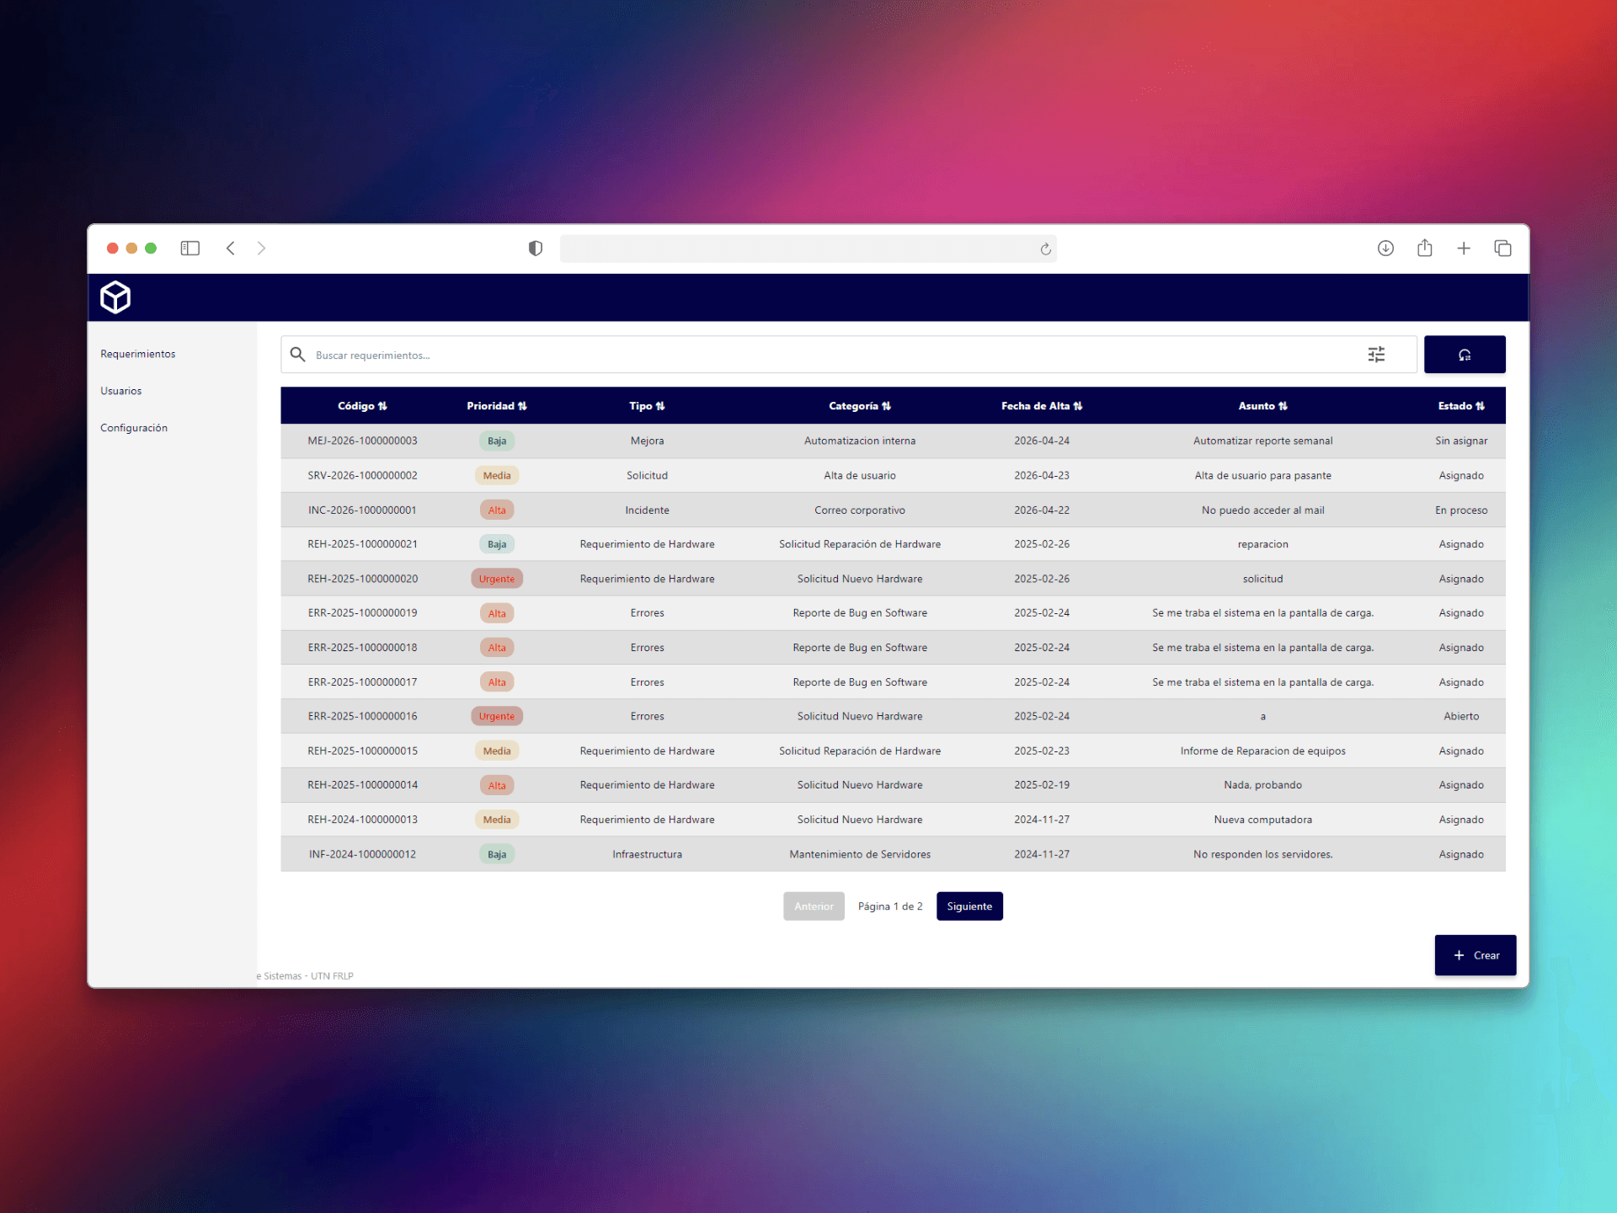
Task: Click the privacy shield icon
Action: [536, 248]
